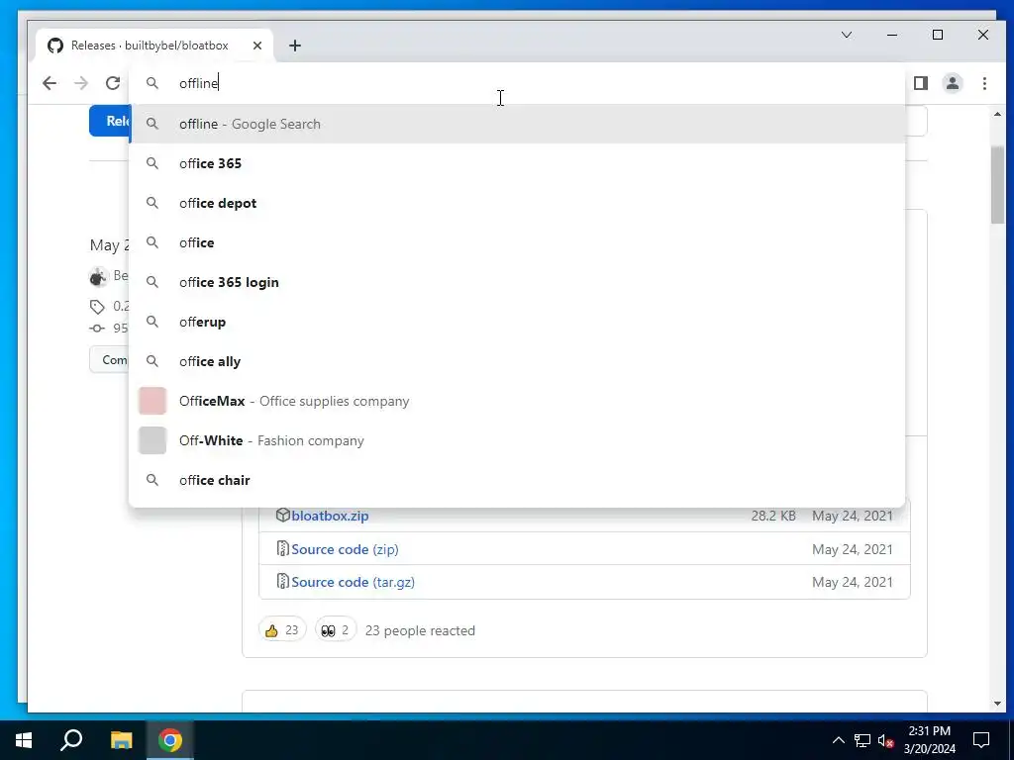Click the Chrome taskbar icon

[x=170, y=740]
